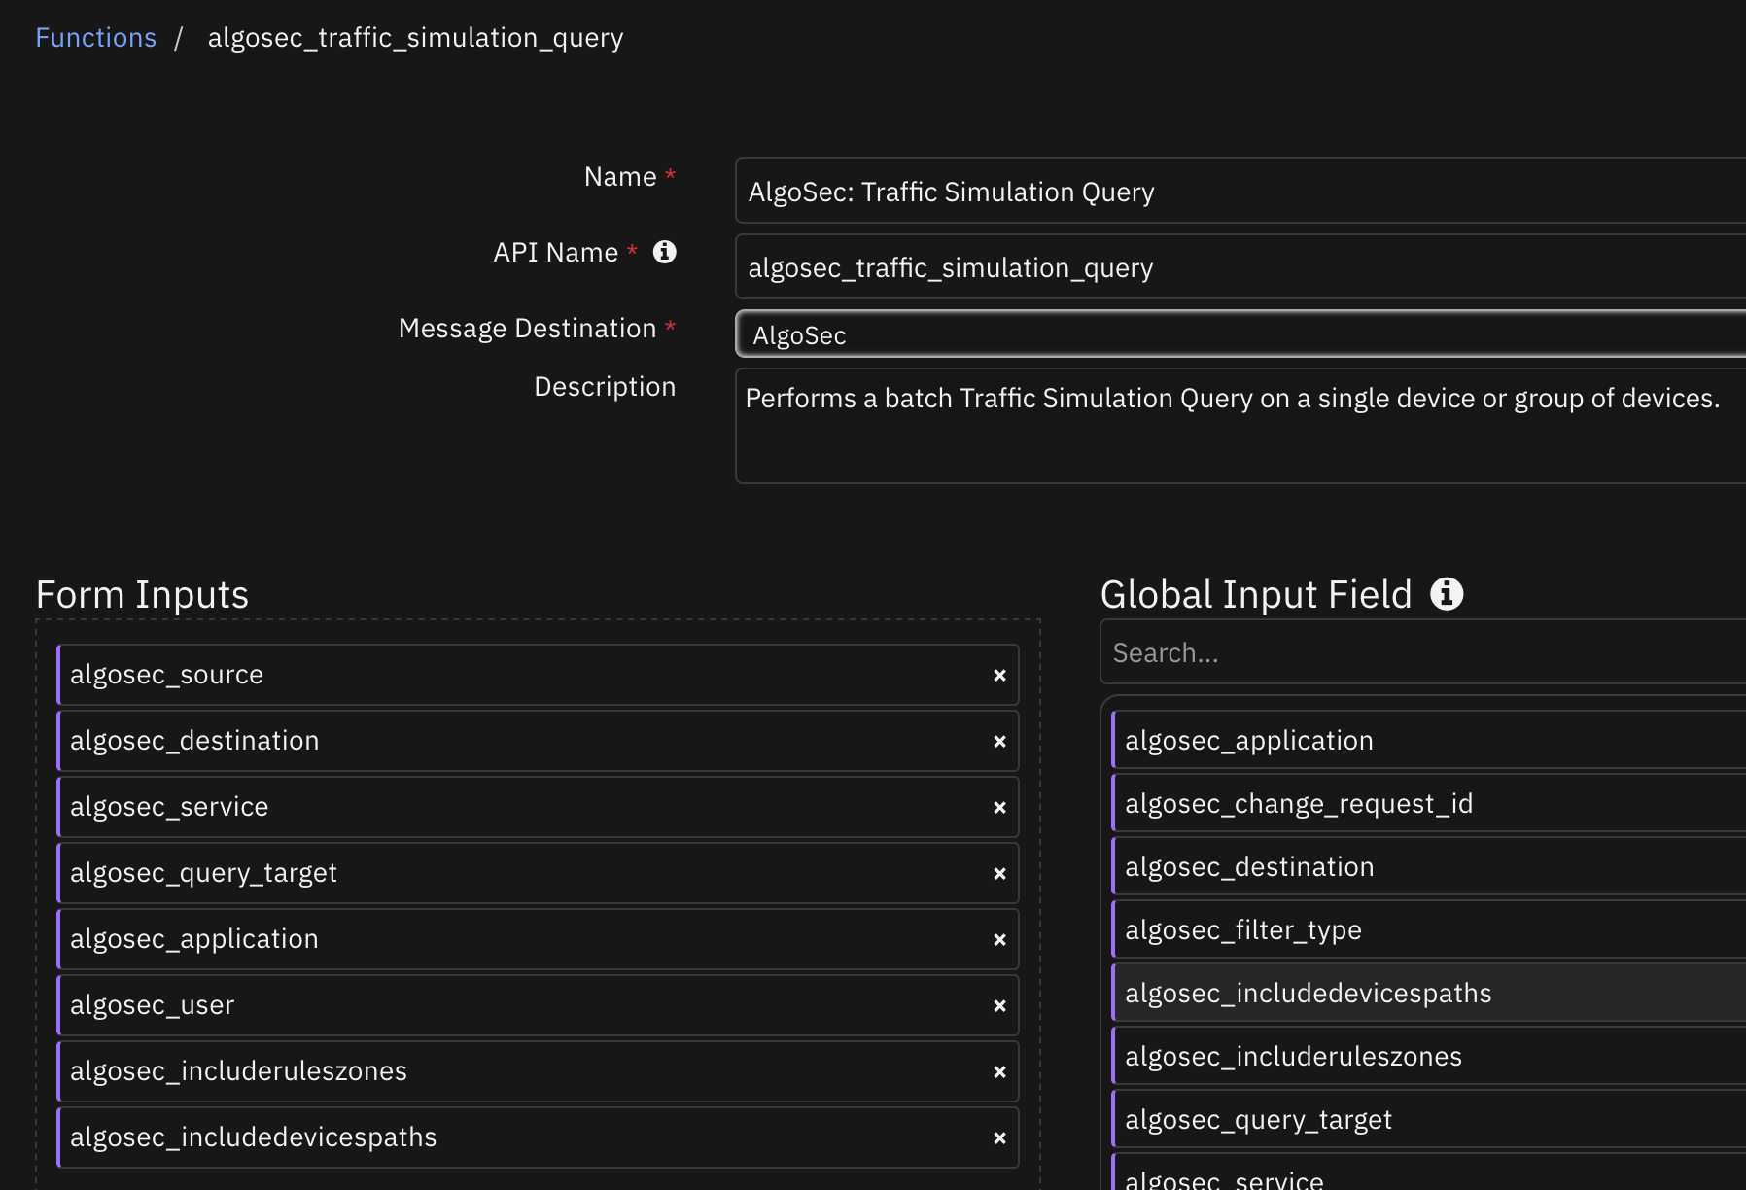
Task: Click the algosec_user form input row
Action: click(538, 1005)
